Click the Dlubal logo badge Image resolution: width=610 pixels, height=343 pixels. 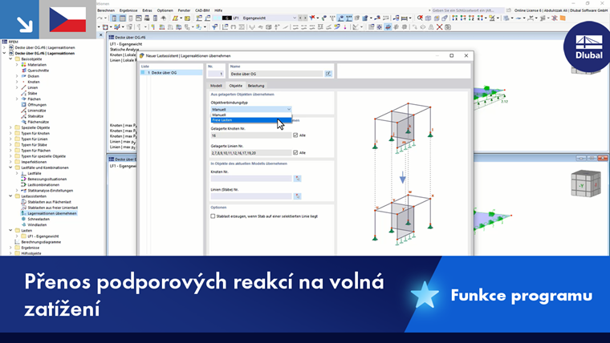point(588,46)
